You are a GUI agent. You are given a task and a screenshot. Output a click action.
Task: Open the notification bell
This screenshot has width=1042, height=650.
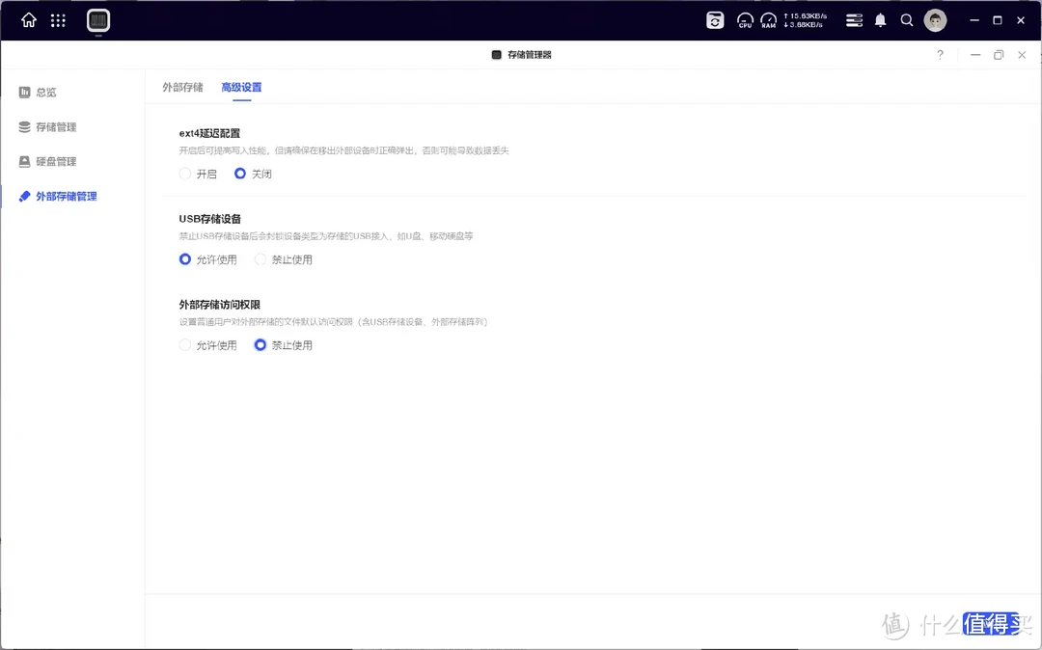tap(880, 19)
